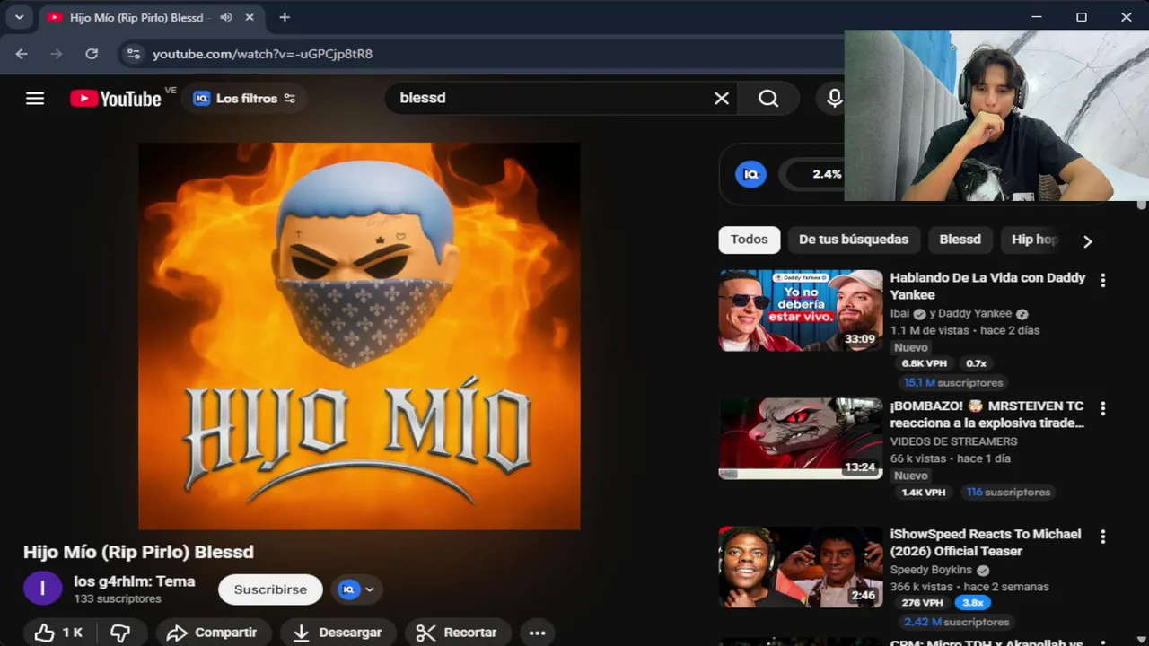
Task: Mute the tab using the speaker icon
Action: pyautogui.click(x=226, y=17)
